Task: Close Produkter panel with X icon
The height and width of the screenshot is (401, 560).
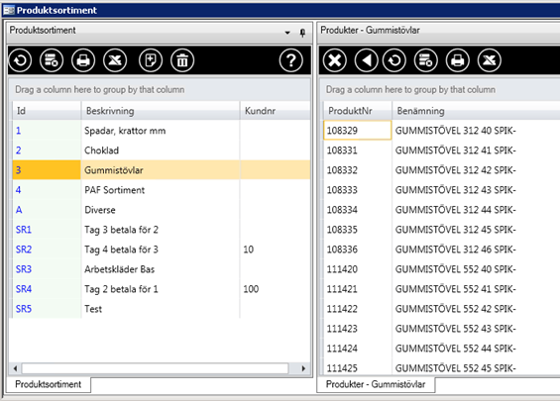Action: (x=335, y=60)
